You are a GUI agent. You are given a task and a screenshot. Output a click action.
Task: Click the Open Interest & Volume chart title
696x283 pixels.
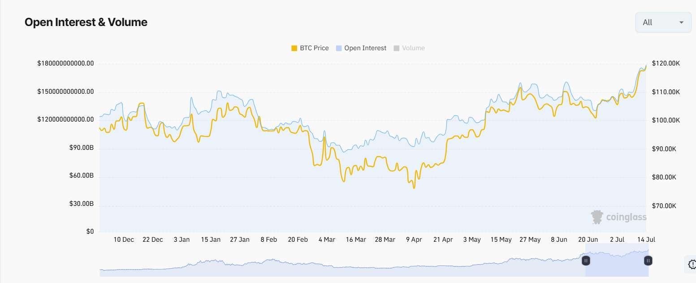(x=86, y=22)
